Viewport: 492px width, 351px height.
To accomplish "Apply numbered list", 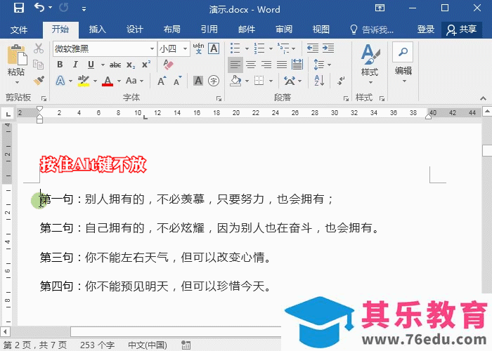I will tap(259, 48).
